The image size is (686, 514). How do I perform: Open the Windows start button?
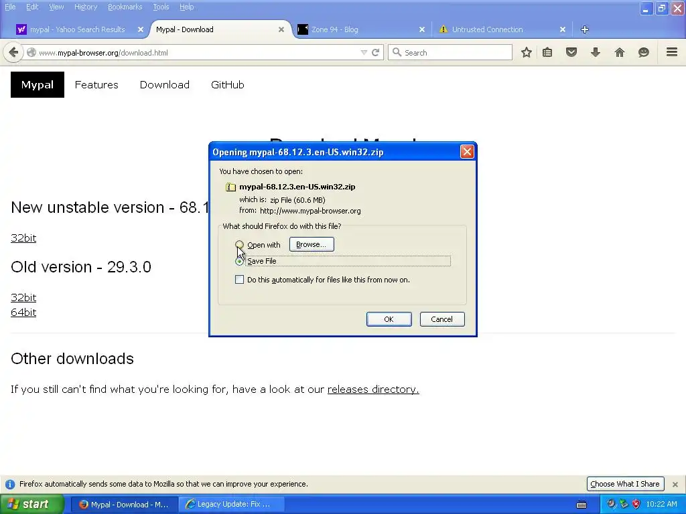tap(31, 504)
